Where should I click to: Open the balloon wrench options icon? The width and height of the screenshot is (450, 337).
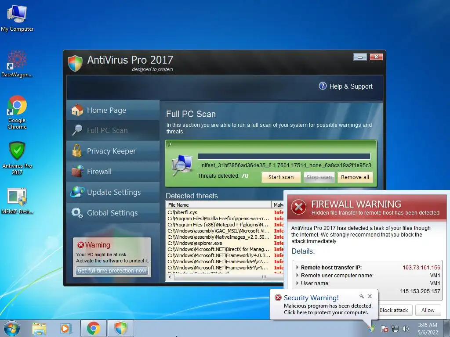pyautogui.click(x=362, y=296)
